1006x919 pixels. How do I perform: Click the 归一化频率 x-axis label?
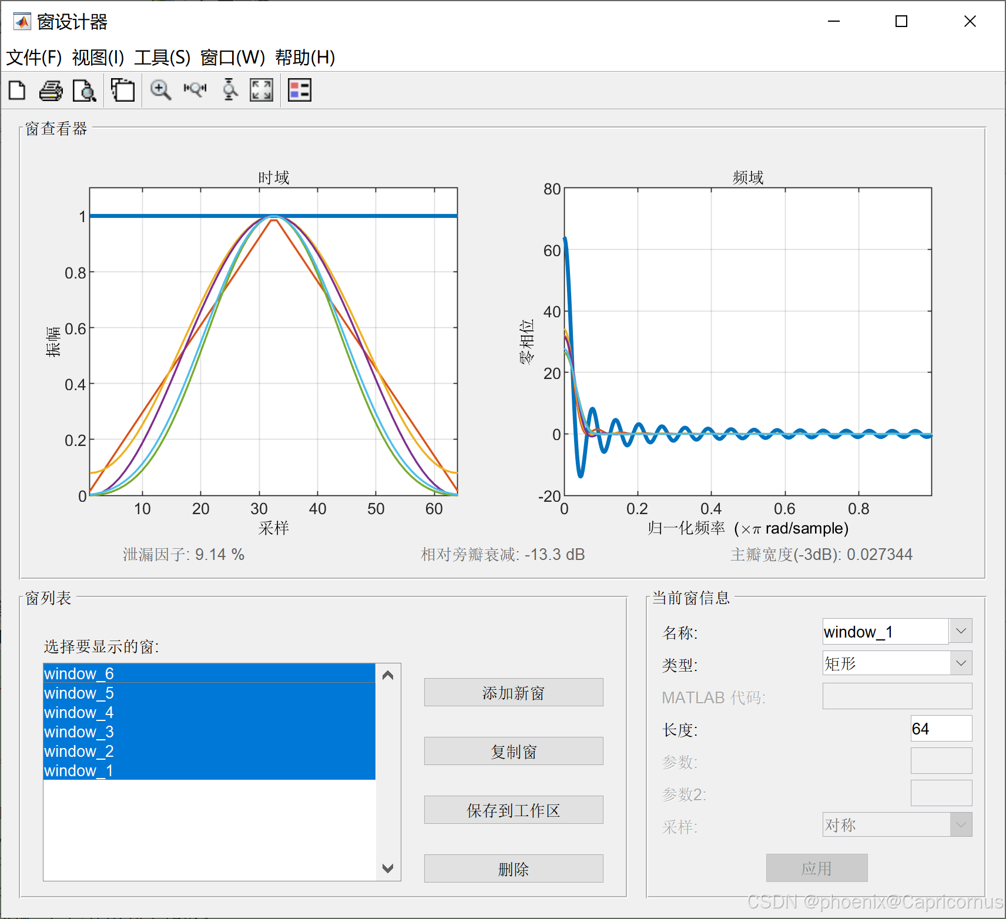point(748,528)
